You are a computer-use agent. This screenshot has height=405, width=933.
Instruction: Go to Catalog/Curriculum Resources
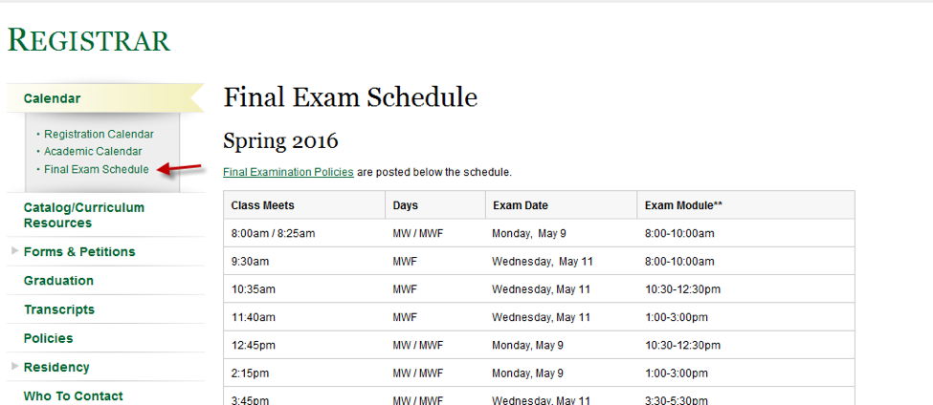pos(84,215)
